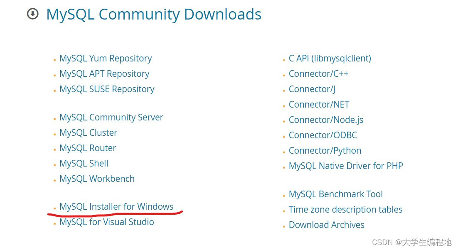Go to MySQL Benchmark Tool

[336, 194]
